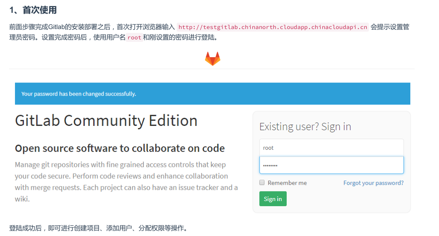Click the Remember me label text
The width and height of the screenshot is (439, 236).
coord(287,183)
